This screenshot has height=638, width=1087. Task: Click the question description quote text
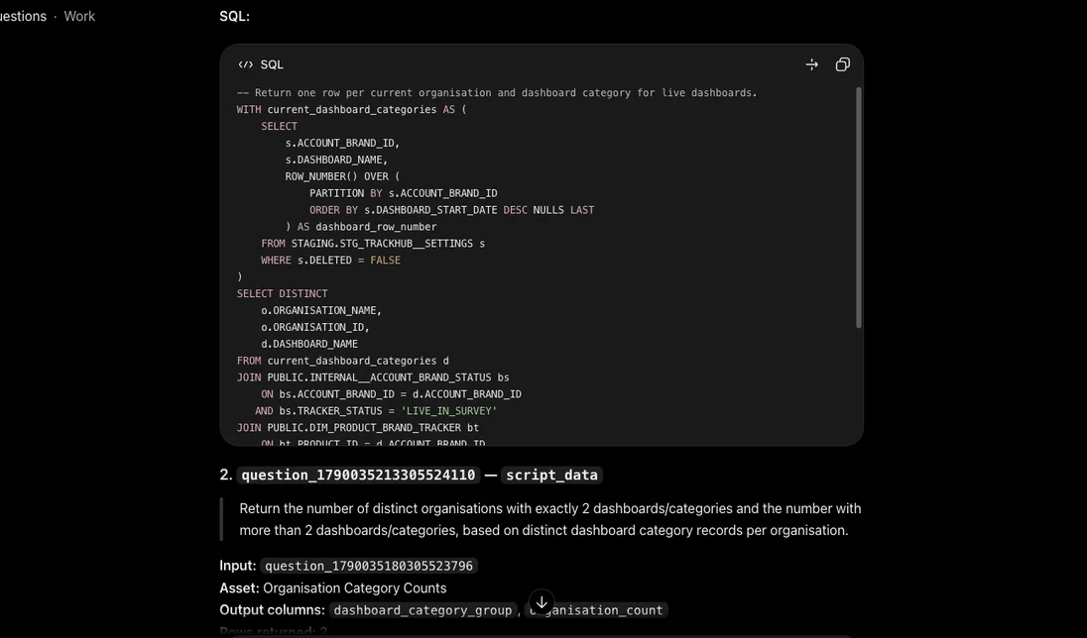click(550, 519)
